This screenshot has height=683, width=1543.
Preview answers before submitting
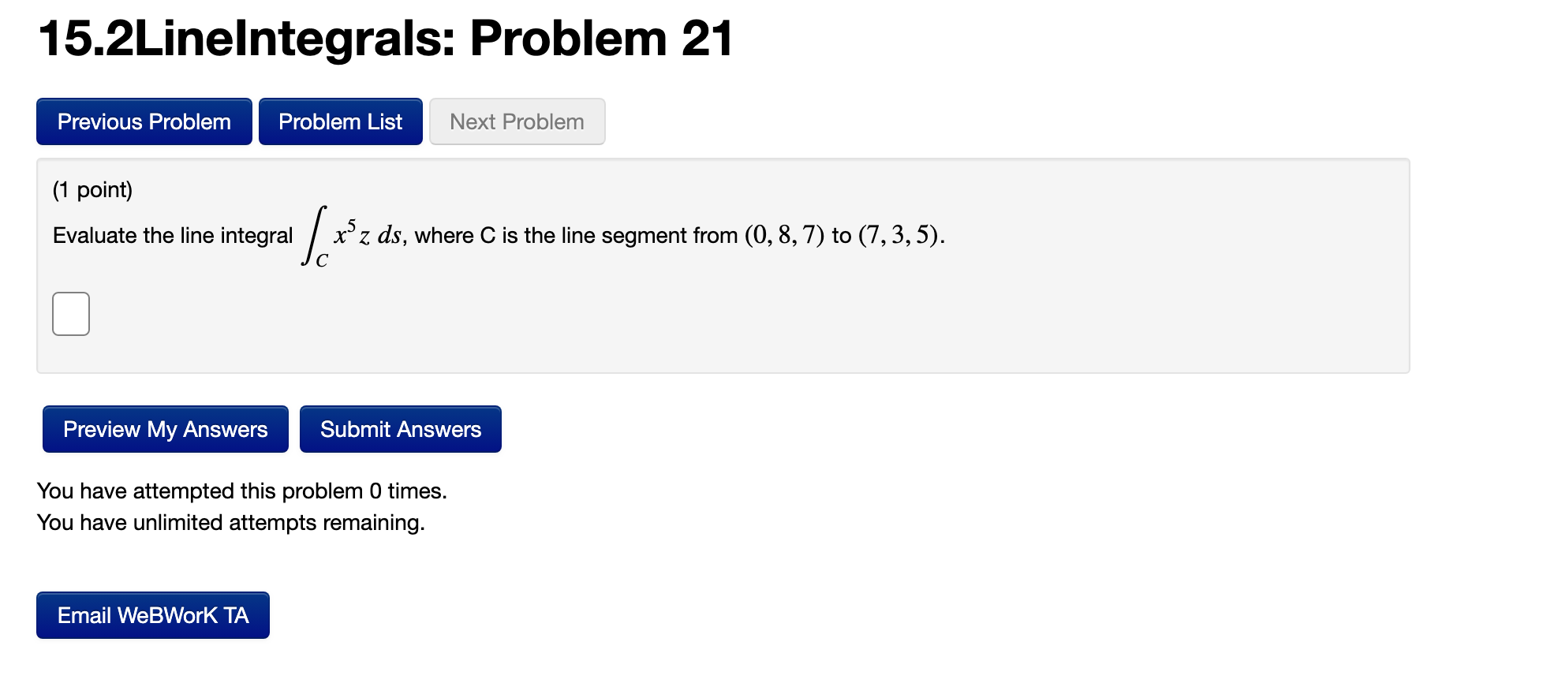165,429
